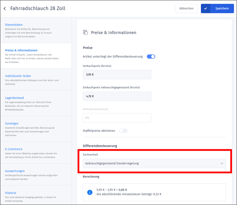Screen dimensions: 237x205
Task: Click the disabled Mehrwertsteuersatz 0% field
Action: pos(117,118)
